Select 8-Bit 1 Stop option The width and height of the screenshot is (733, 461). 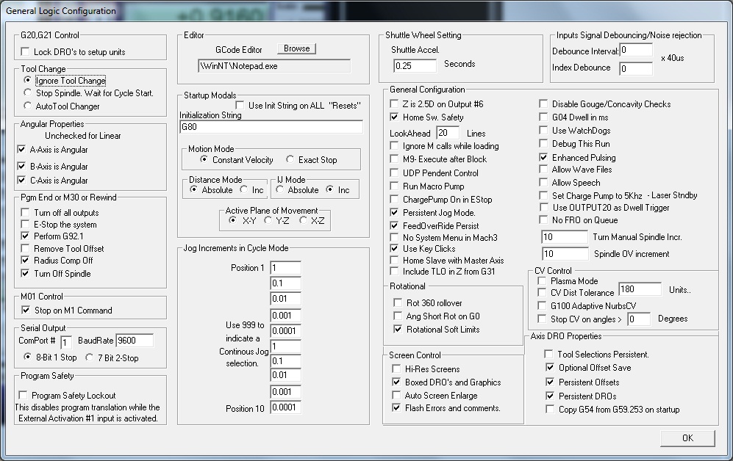click(28, 357)
